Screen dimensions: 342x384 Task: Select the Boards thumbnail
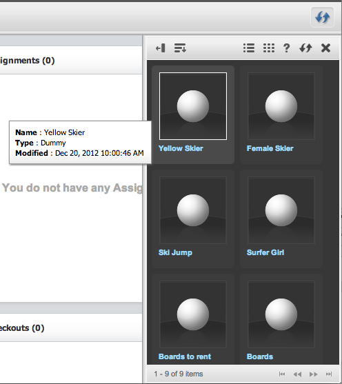coord(281,314)
